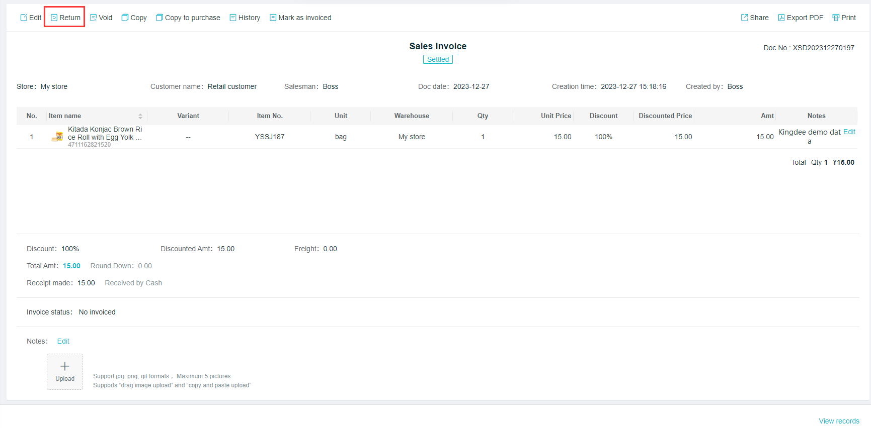Screen dimensions: 871x428
Task: Click the Edit invoice icon
Action: (24, 18)
